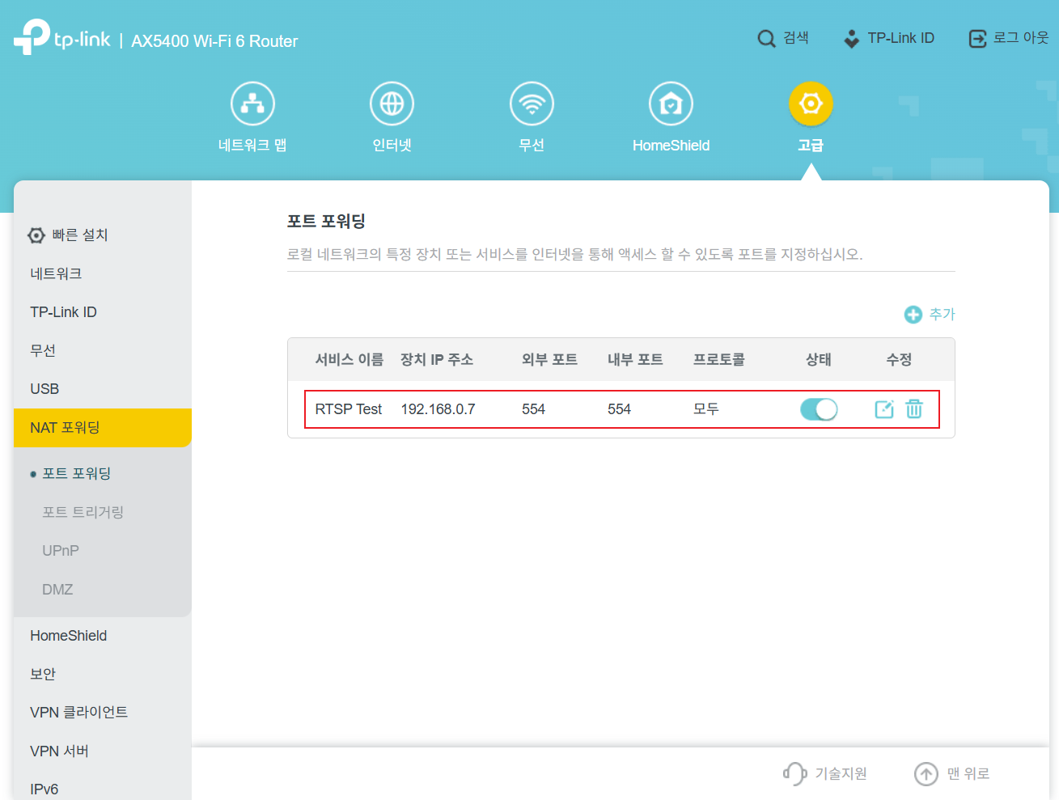Image resolution: width=1059 pixels, height=800 pixels.
Task: Click the search (검색) magnifier icon
Action: click(766, 39)
